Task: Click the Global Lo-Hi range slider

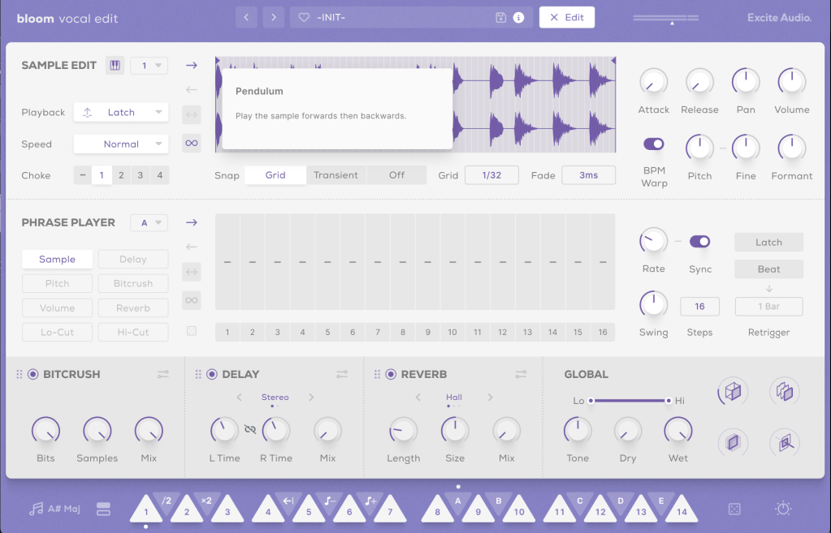Action: click(x=630, y=400)
